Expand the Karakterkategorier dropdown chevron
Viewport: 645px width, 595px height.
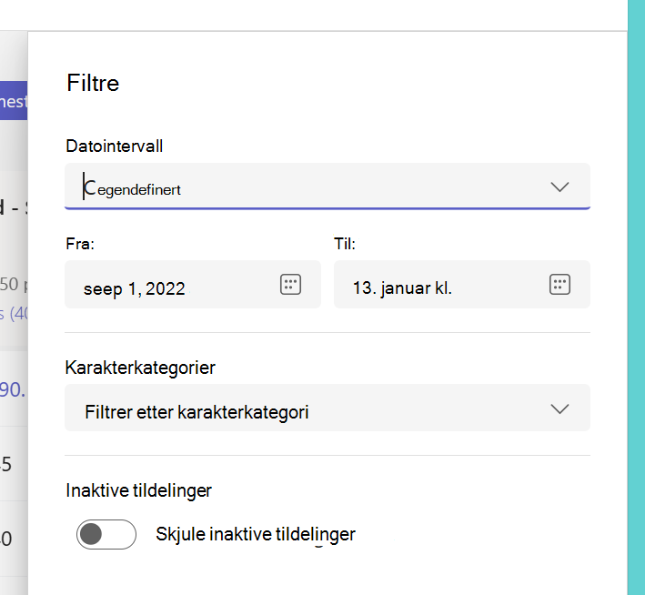(559, 408)
